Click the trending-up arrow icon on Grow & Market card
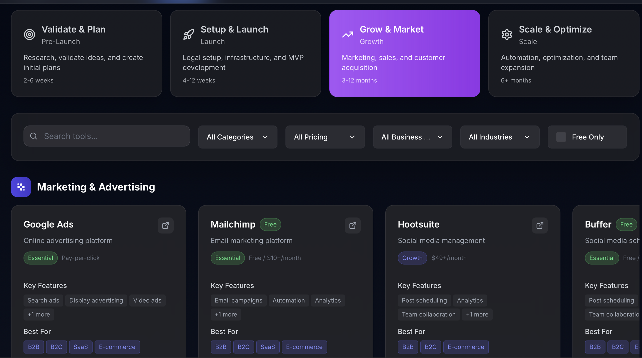Screen dimensions: 642x358 (x=348, y=34)
